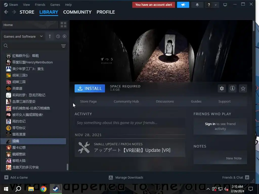Toggle the recent activity clock filter

(x=58, y=36)
